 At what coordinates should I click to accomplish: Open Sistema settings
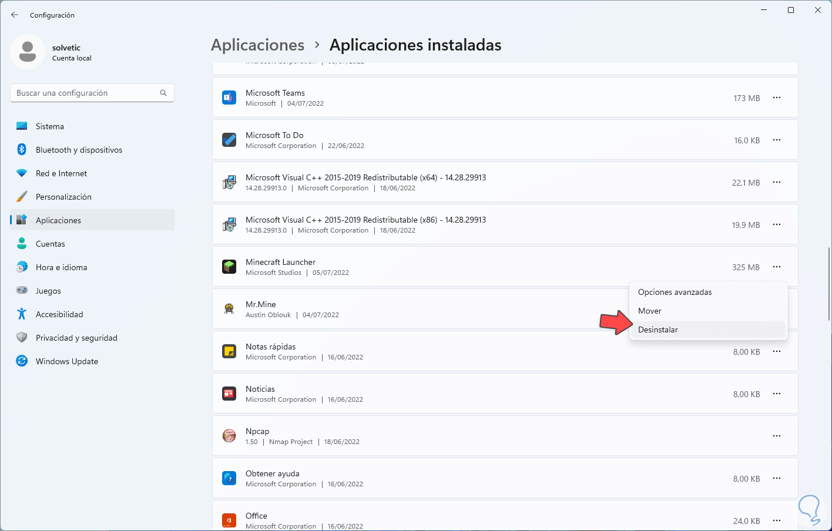[x=92, y=126]
